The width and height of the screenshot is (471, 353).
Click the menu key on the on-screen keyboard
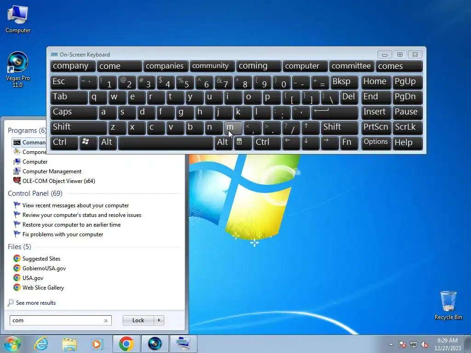pyautogui.click(x=242, y=143)
